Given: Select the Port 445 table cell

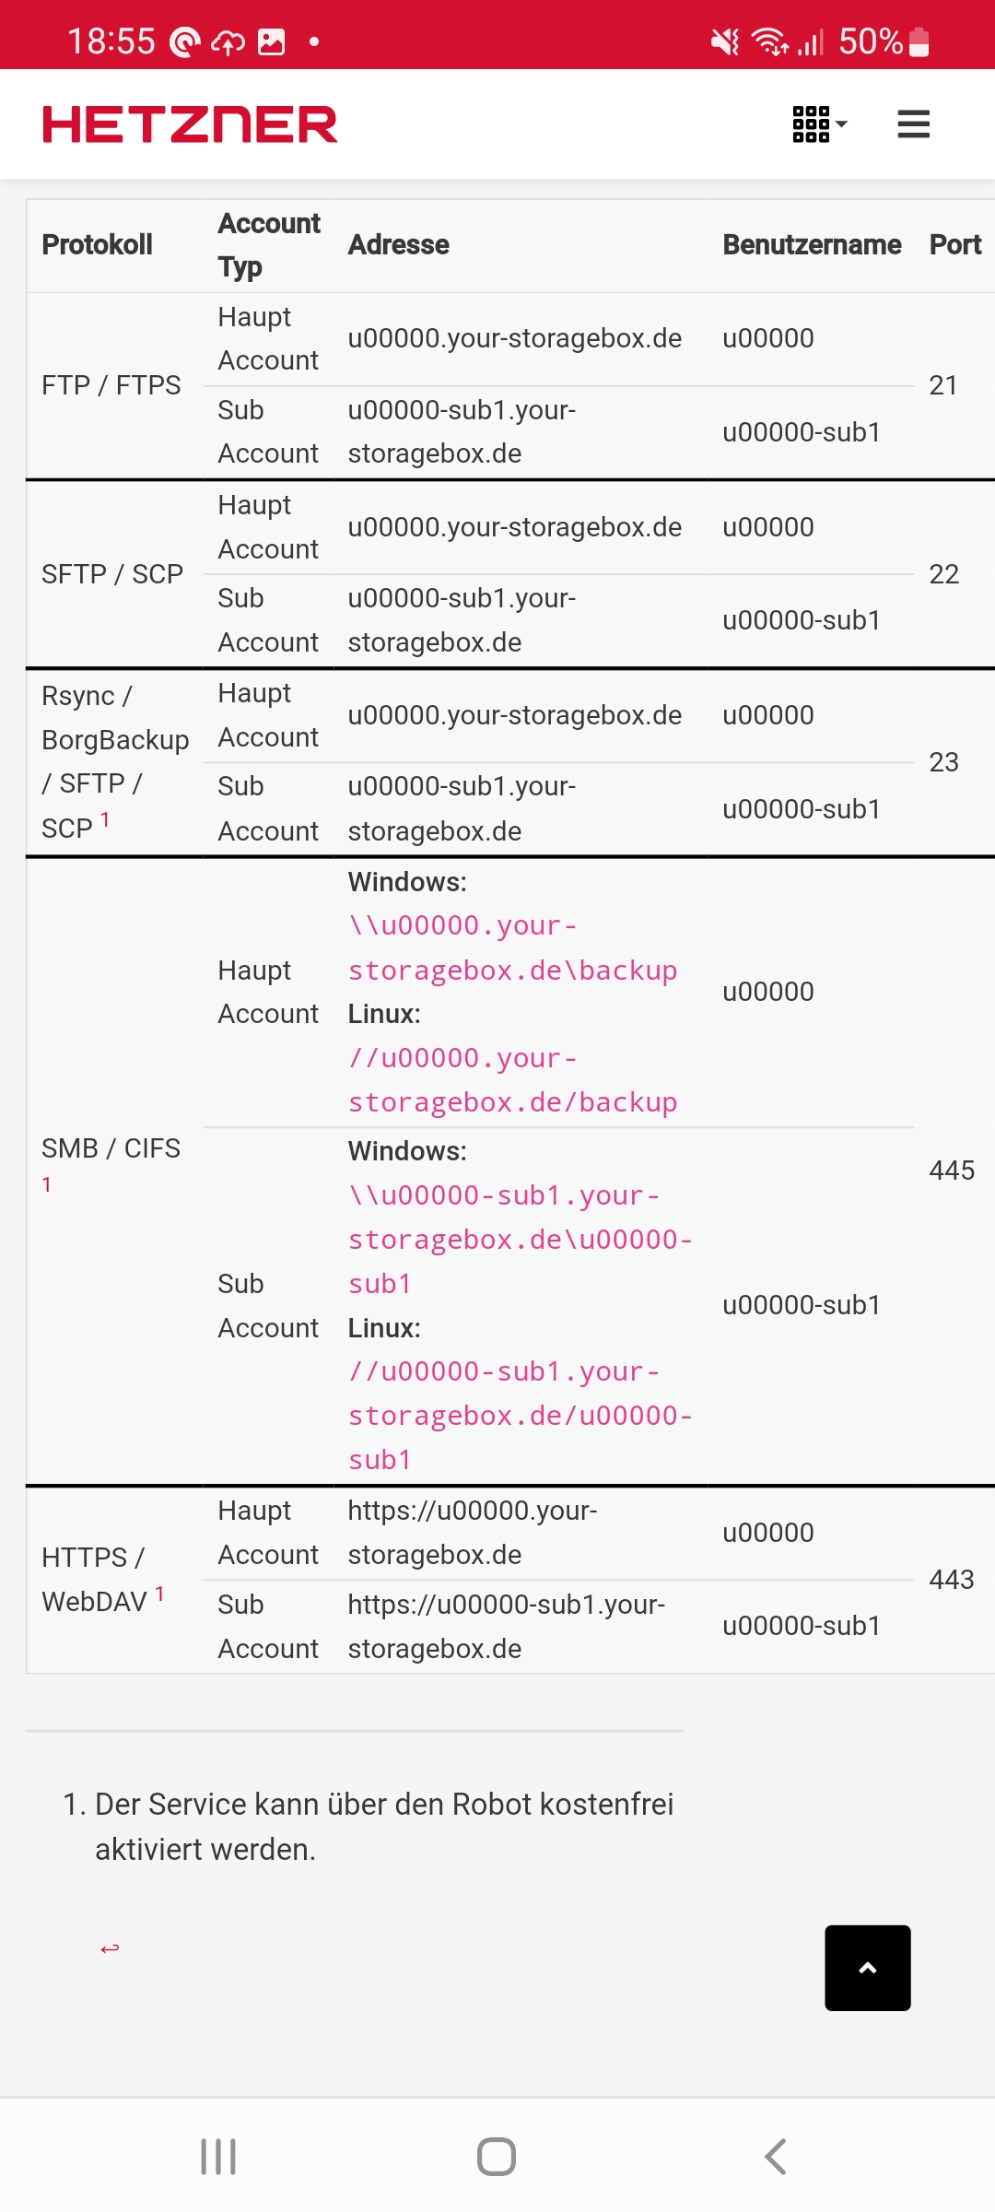Looking at the screenshot, I should (x=952, y=1171).
